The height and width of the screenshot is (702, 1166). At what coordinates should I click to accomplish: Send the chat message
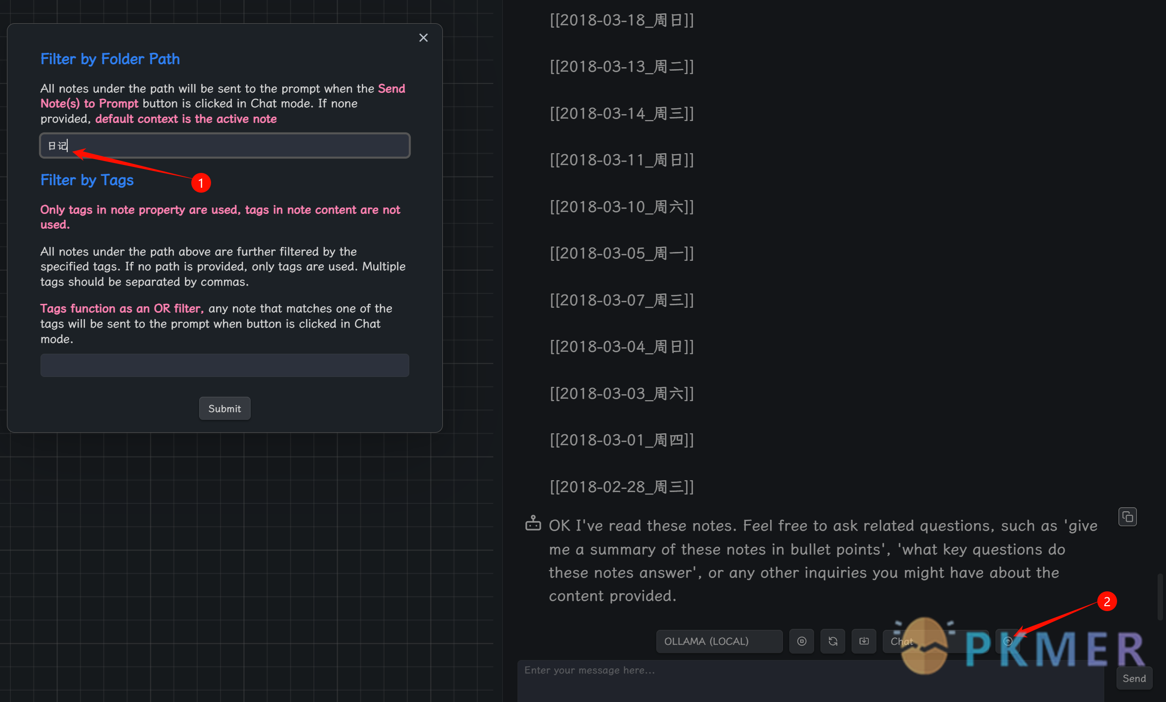coord(1134,678)
